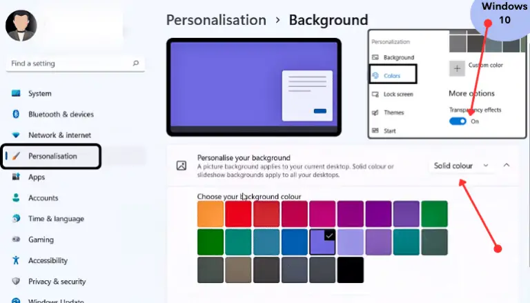Click the System monitor icon in sidebar

pos(16,94)
